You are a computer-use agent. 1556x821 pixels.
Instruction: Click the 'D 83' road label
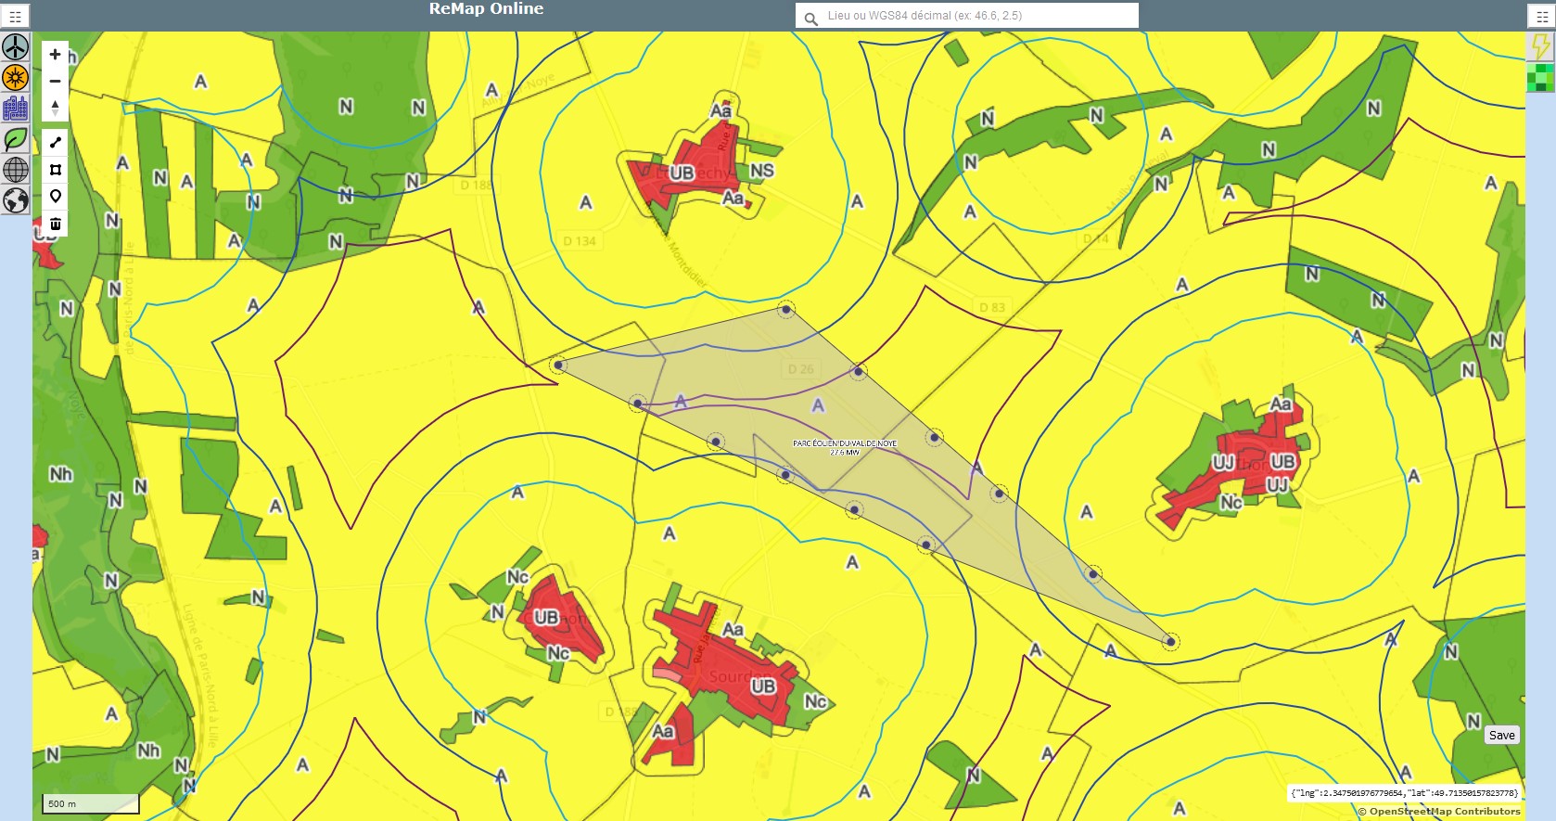pos(992,307)
